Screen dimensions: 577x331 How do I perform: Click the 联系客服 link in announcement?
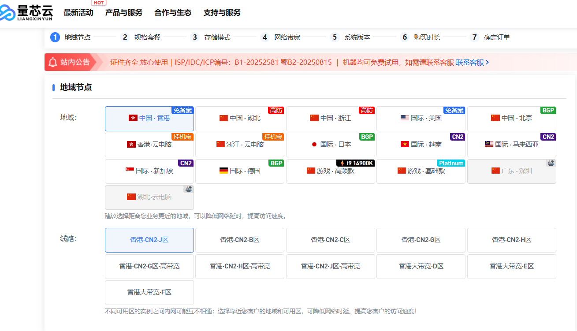(x=472, y=63)
